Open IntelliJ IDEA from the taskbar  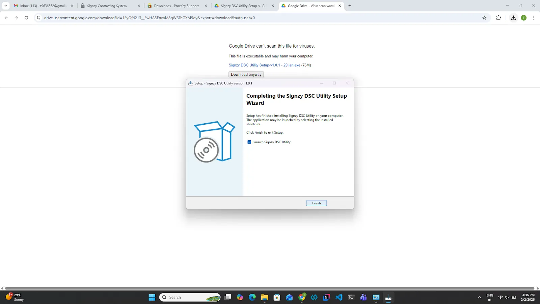(x=326, y=297)
